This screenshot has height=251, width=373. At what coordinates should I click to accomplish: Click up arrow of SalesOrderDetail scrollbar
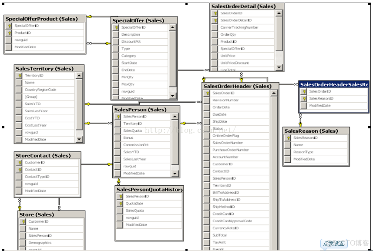point(279,13)
